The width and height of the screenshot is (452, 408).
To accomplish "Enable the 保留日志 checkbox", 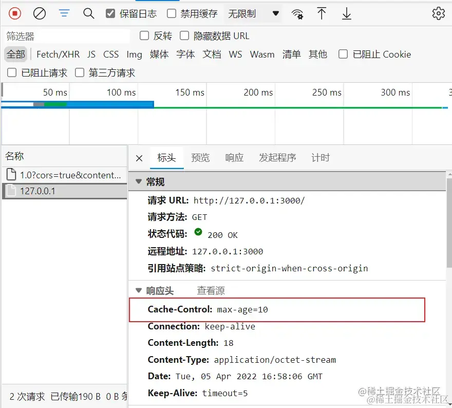I will (x=110, y=13).
